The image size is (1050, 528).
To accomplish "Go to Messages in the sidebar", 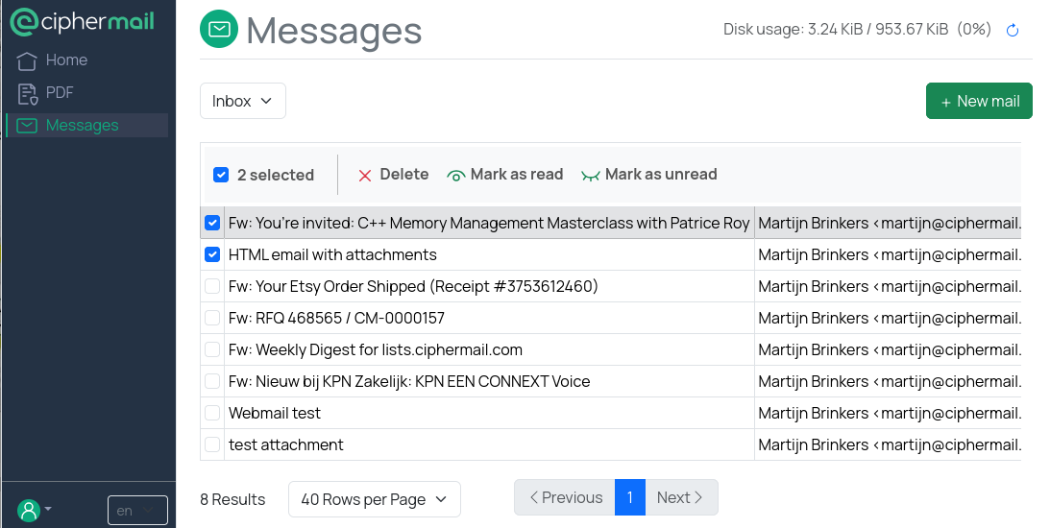I will click(x=83, y=126).
